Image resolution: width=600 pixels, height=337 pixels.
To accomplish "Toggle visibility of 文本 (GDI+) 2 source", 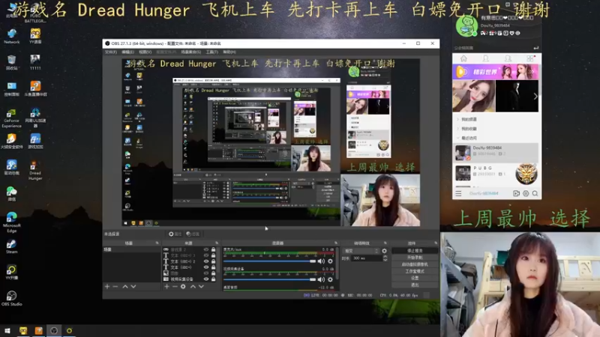I will pos(206,261).
